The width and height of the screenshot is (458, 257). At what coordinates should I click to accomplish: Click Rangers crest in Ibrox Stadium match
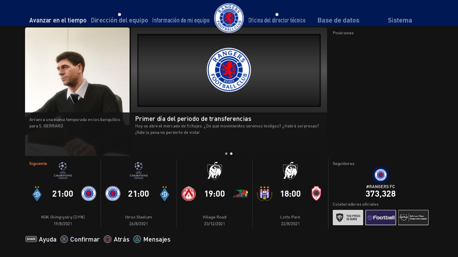113,193
